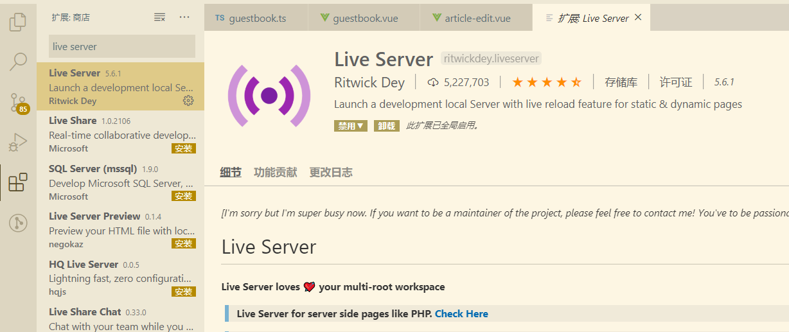Click the Live Server extension title heading
This screenshot has height=332, width=789.
click(384, 59)
